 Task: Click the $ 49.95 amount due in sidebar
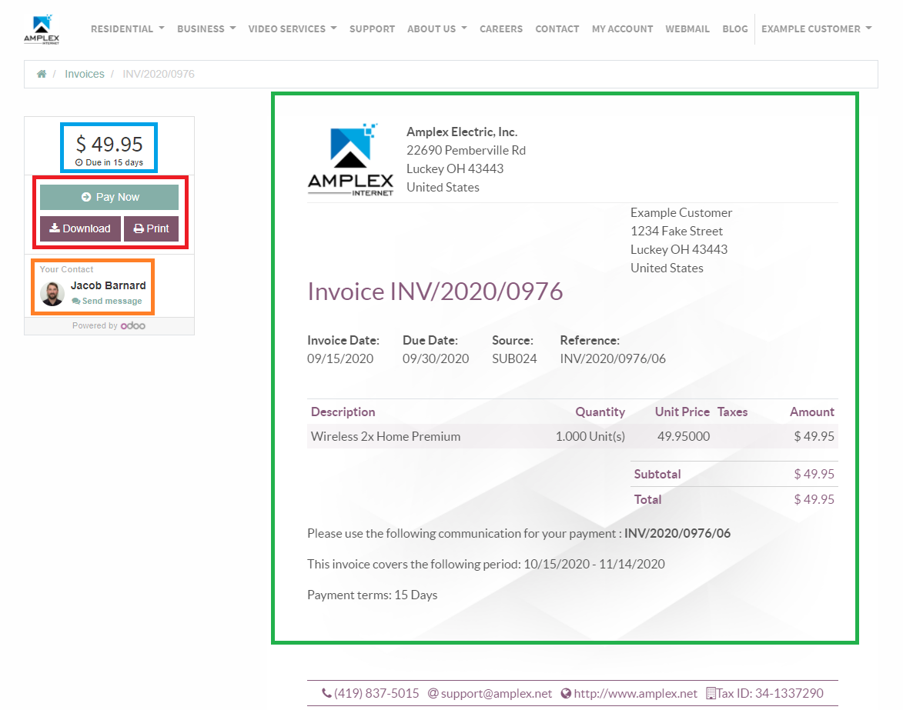(109, 144)
